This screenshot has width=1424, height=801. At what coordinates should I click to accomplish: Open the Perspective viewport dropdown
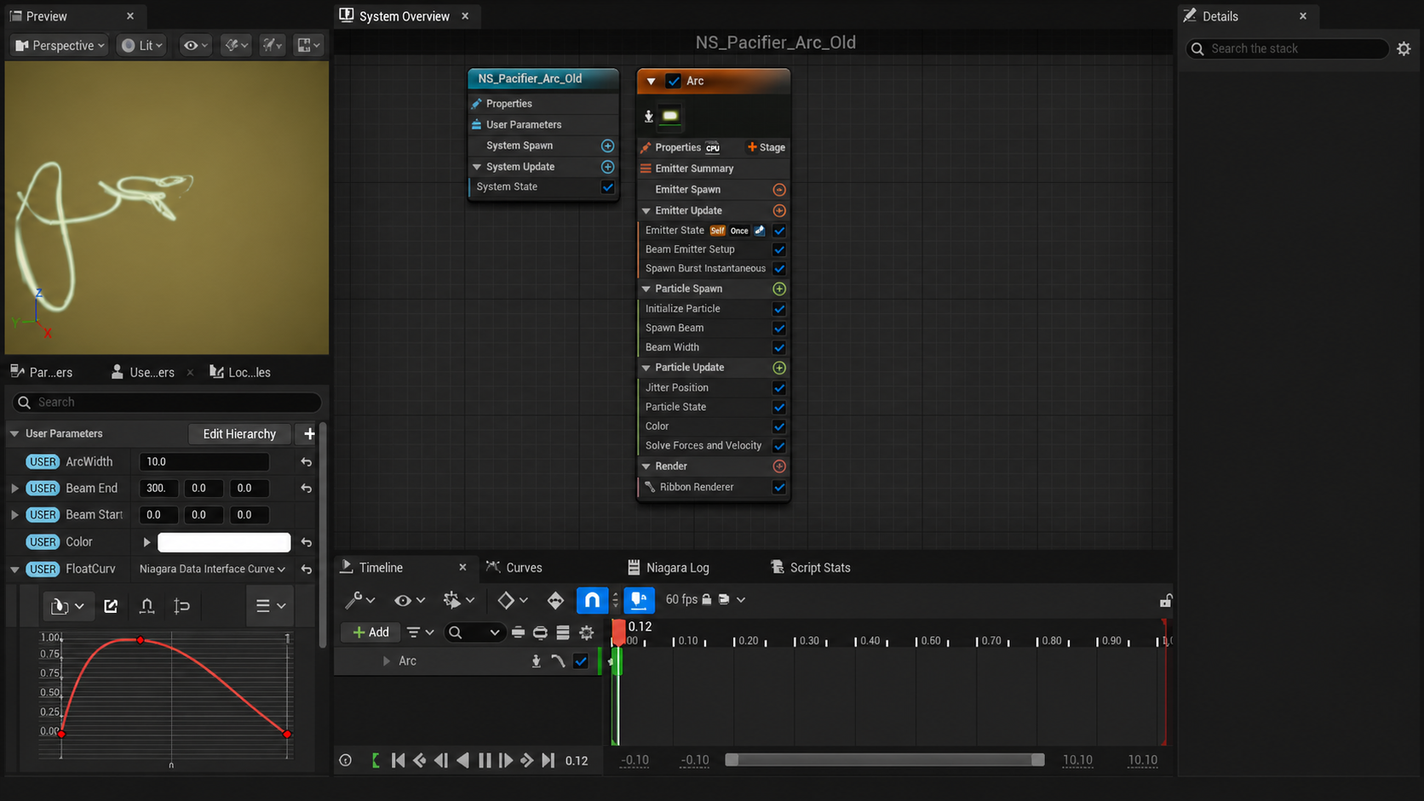point(60,45)
